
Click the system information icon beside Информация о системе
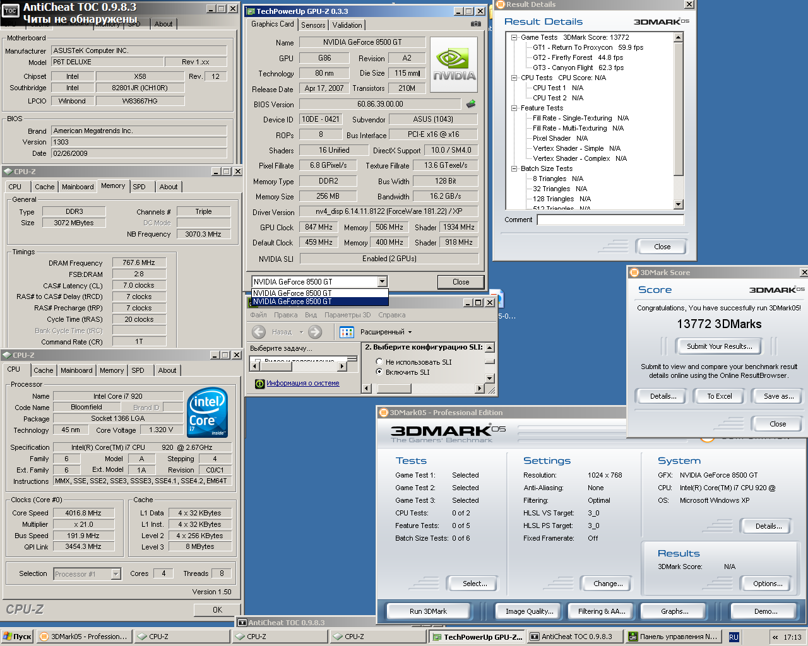tap(259, 384)
